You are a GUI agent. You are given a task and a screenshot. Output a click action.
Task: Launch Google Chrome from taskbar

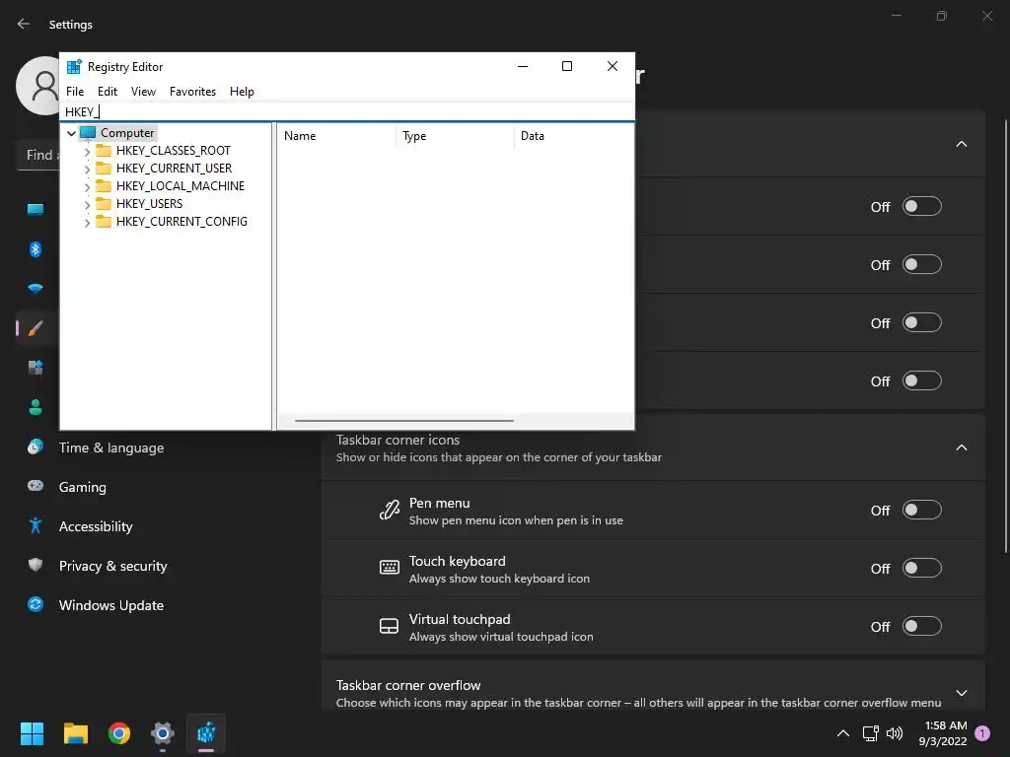(119, 733)
